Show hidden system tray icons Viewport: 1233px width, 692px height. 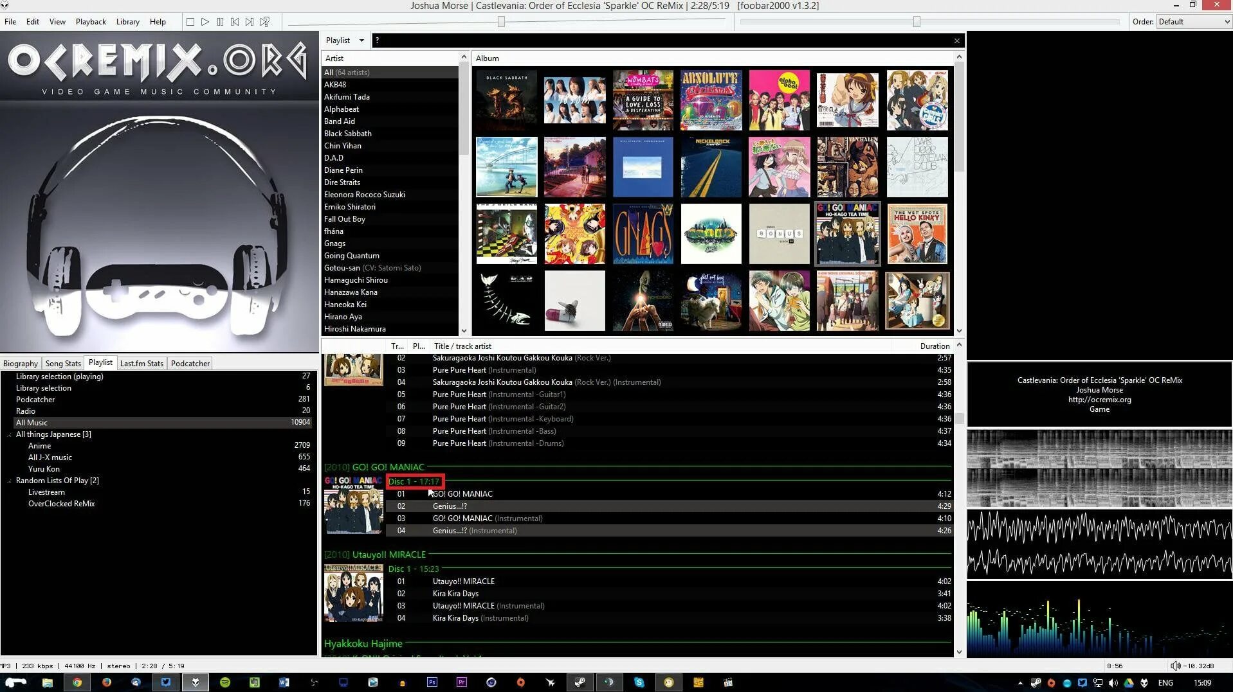1020,683
